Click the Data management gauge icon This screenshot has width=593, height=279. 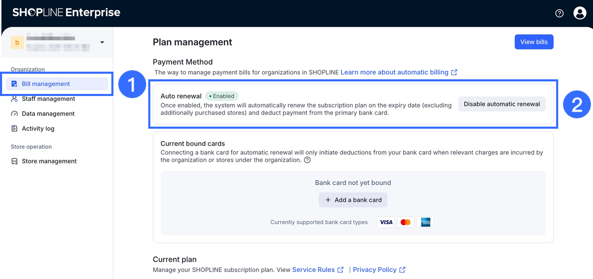(14, 114)
